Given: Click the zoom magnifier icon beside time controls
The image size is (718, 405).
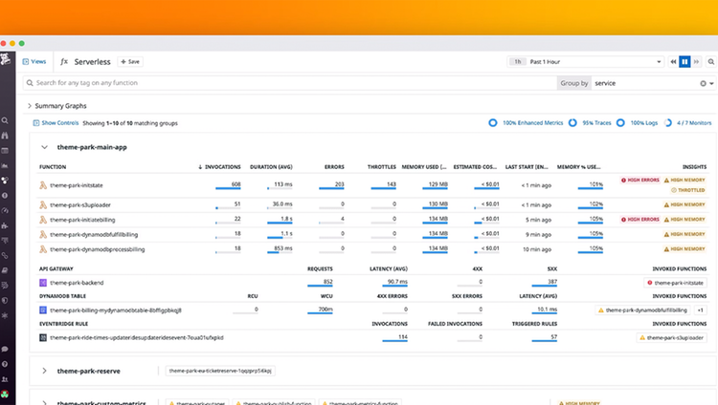Looking at the screenshot, I should [x=711, y=62].
